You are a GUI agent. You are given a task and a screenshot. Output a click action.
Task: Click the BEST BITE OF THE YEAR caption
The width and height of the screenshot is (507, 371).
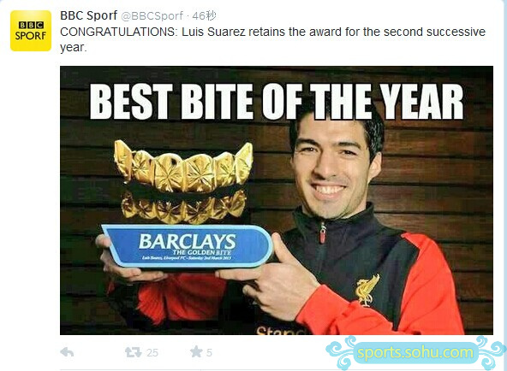(277, 102)
